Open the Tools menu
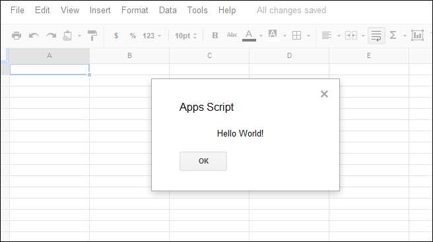 (197, 10)
